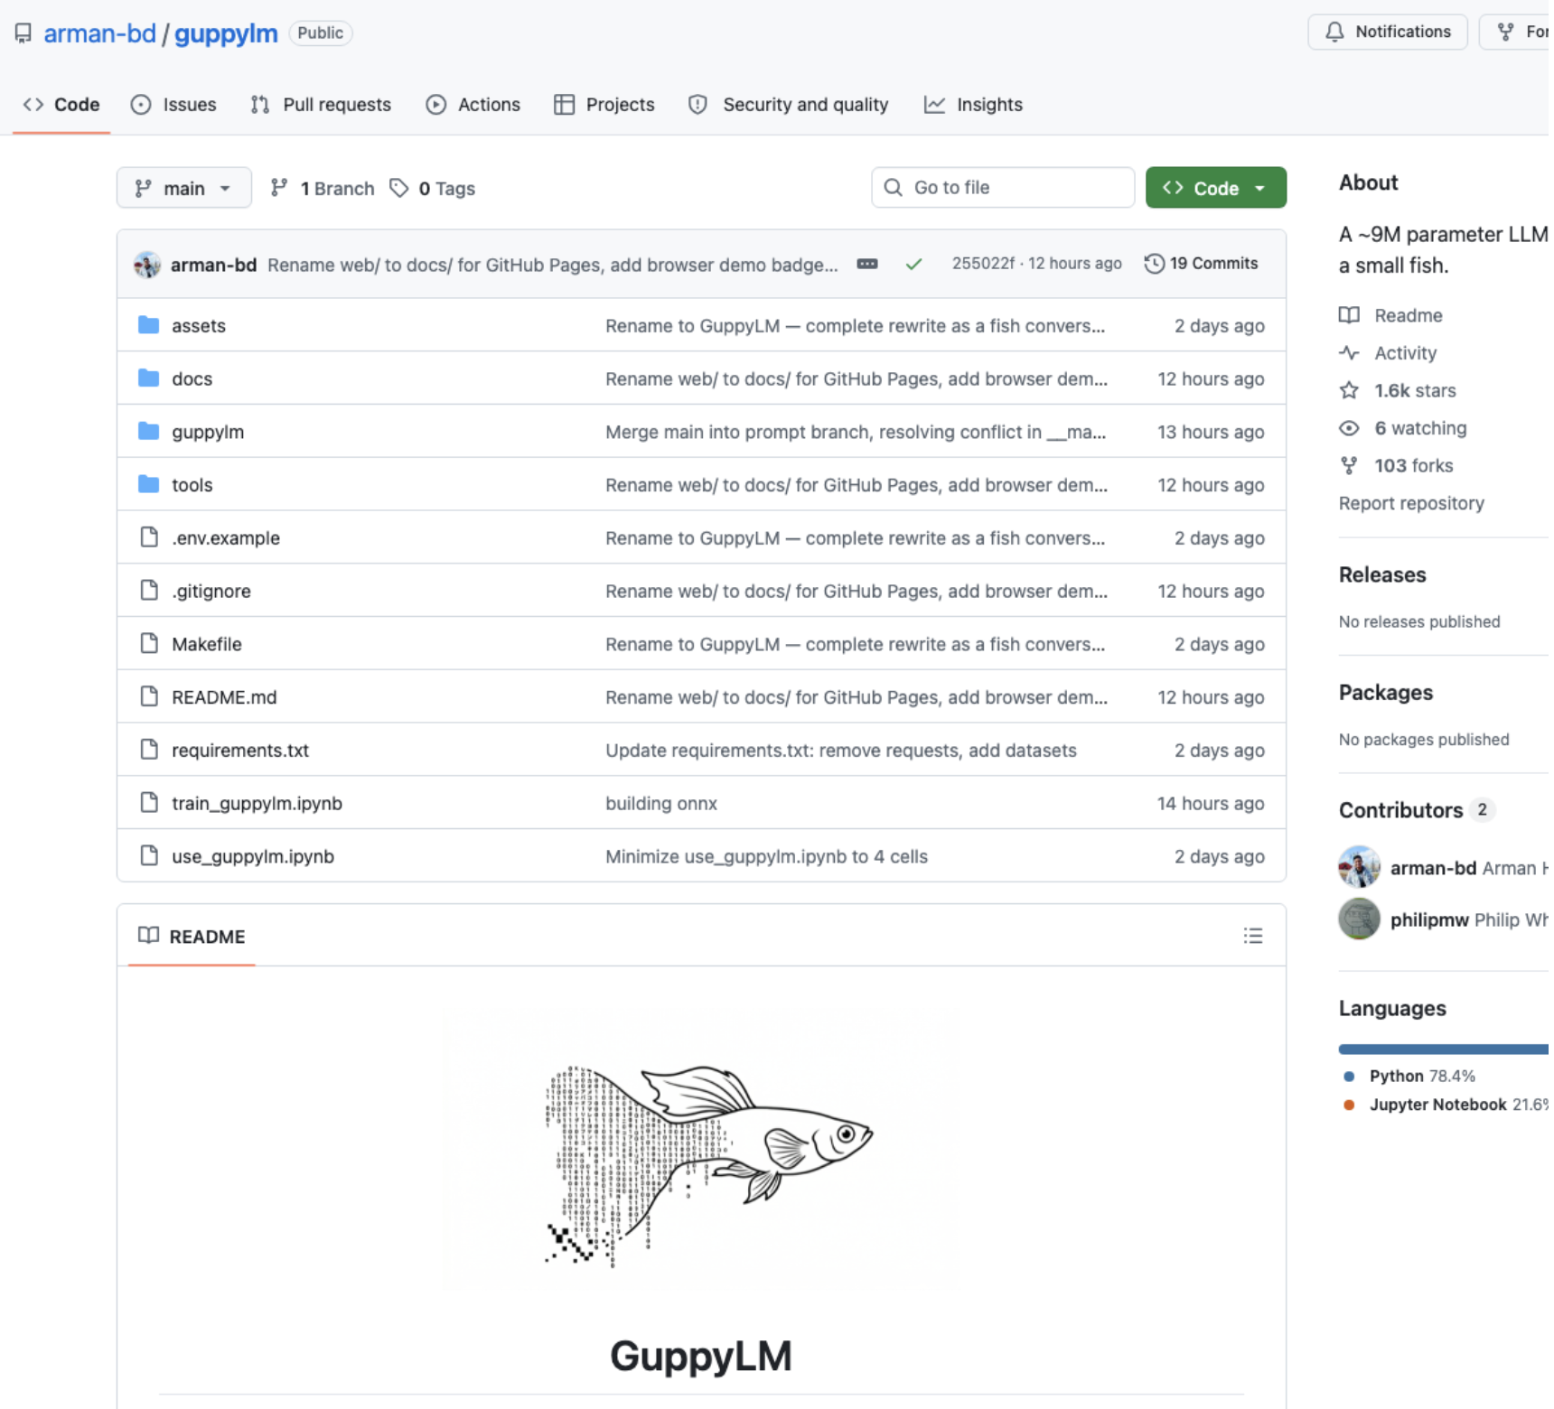Click the fork icon beside 103 forks
This screenshot has width=1554, height=1409.
tap(1349, 466)
